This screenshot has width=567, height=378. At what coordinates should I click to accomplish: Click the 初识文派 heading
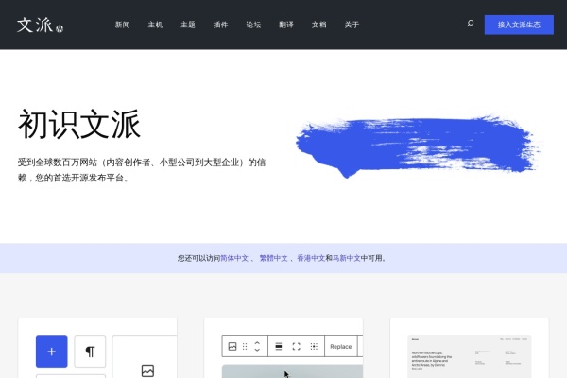79,124
